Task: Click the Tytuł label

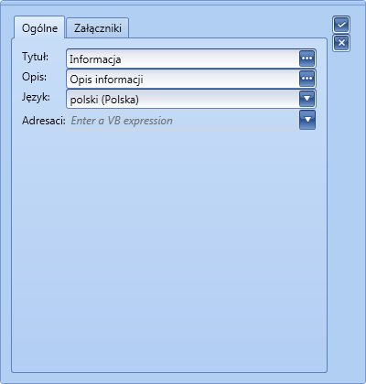Action: click(x=35, y=57)
